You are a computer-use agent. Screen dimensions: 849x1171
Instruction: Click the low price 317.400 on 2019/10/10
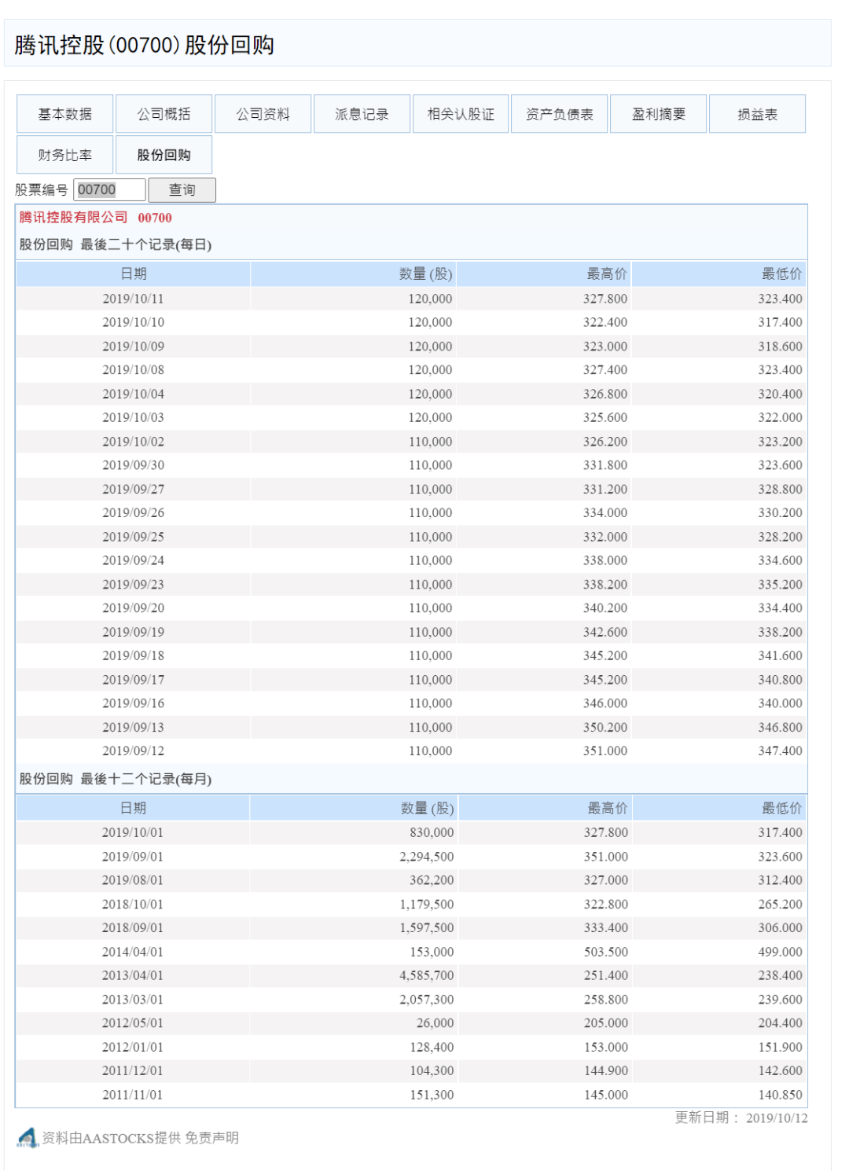click(x=780, y=322)
